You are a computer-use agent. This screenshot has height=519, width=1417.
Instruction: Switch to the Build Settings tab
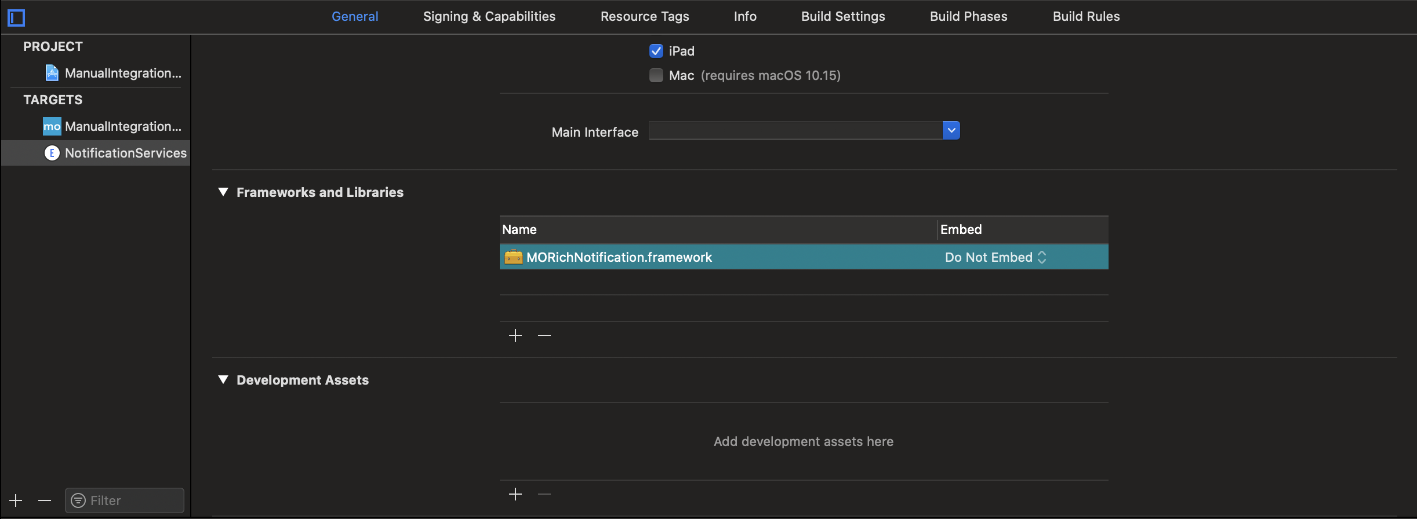pyautogui.click(x=843, y=16)
